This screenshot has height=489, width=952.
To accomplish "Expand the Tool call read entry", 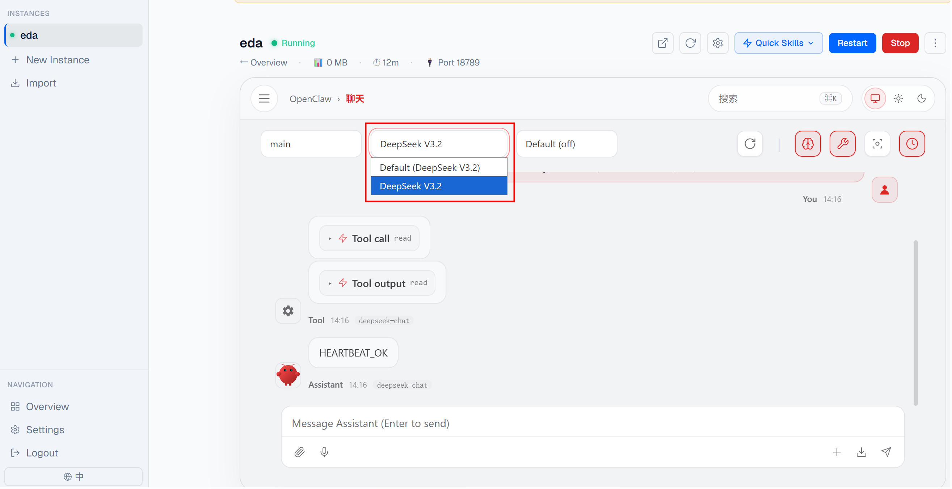I will (x=369, y=239).
